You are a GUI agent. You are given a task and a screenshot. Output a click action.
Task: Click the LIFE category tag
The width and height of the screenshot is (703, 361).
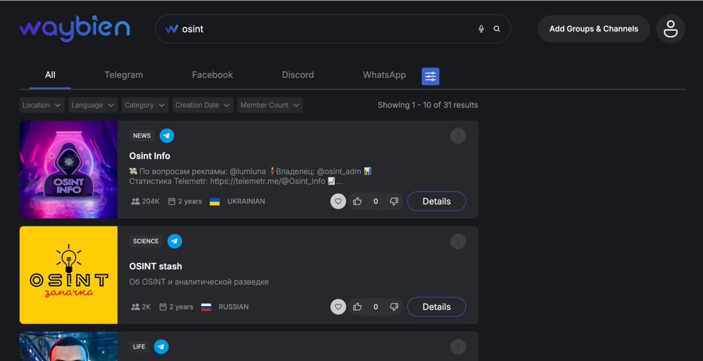[139, 346]
